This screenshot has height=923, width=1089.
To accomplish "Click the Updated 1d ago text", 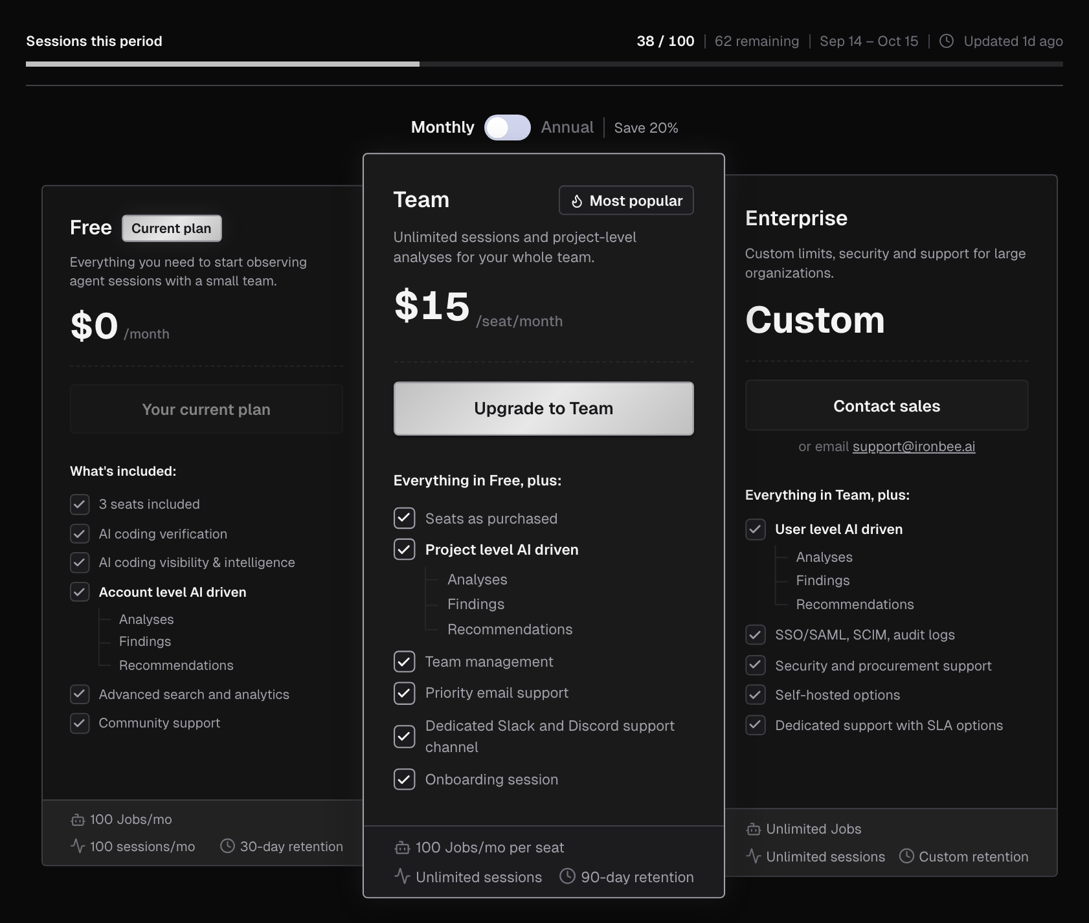I will point(1013,41).
